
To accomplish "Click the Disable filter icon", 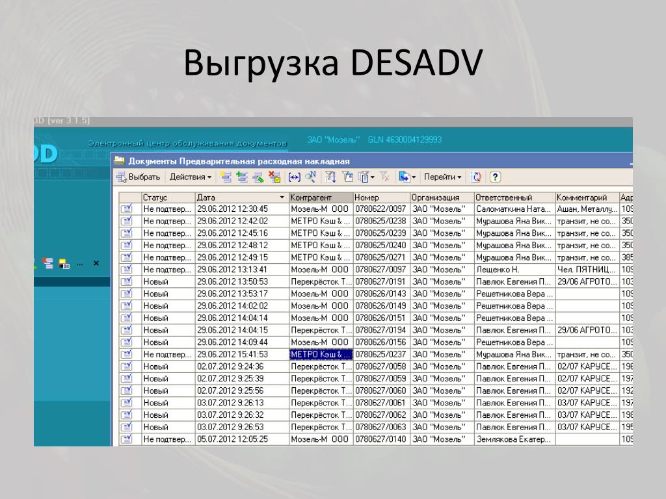I will 384,177.
